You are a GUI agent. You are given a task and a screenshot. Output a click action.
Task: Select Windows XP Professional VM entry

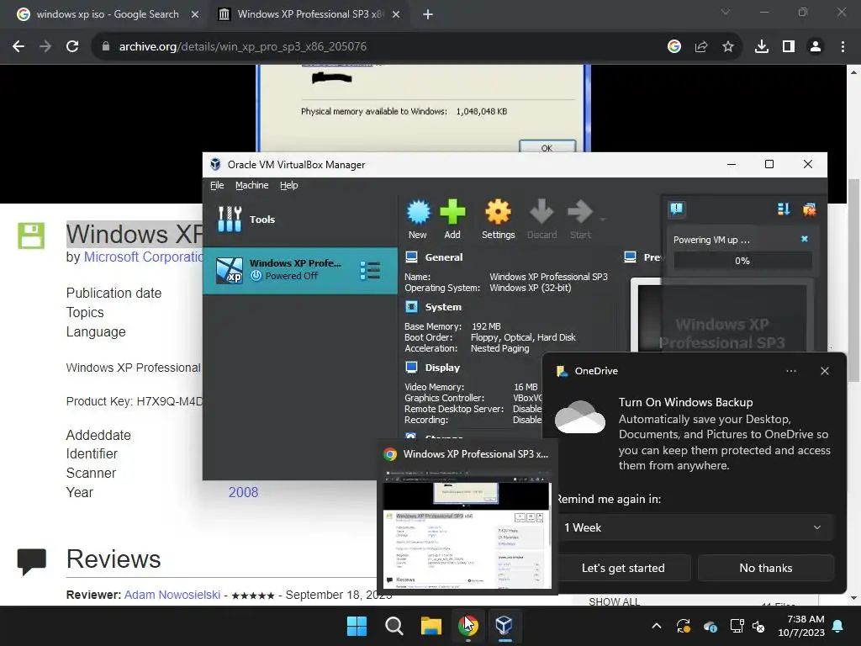[299, 270]
